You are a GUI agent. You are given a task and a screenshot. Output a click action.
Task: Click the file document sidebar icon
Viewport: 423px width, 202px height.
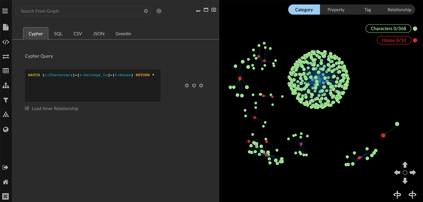(5, 27)
